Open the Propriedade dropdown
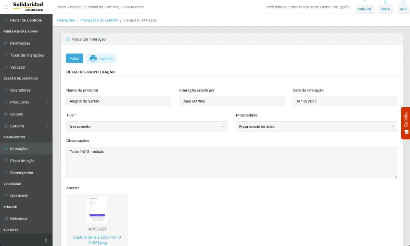Viewport: 410px width, 246px height. click(317, 126)
